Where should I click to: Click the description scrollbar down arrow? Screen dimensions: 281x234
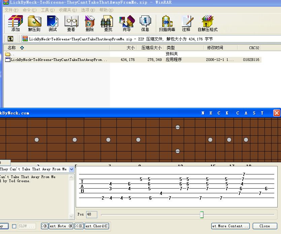(71, 216)
